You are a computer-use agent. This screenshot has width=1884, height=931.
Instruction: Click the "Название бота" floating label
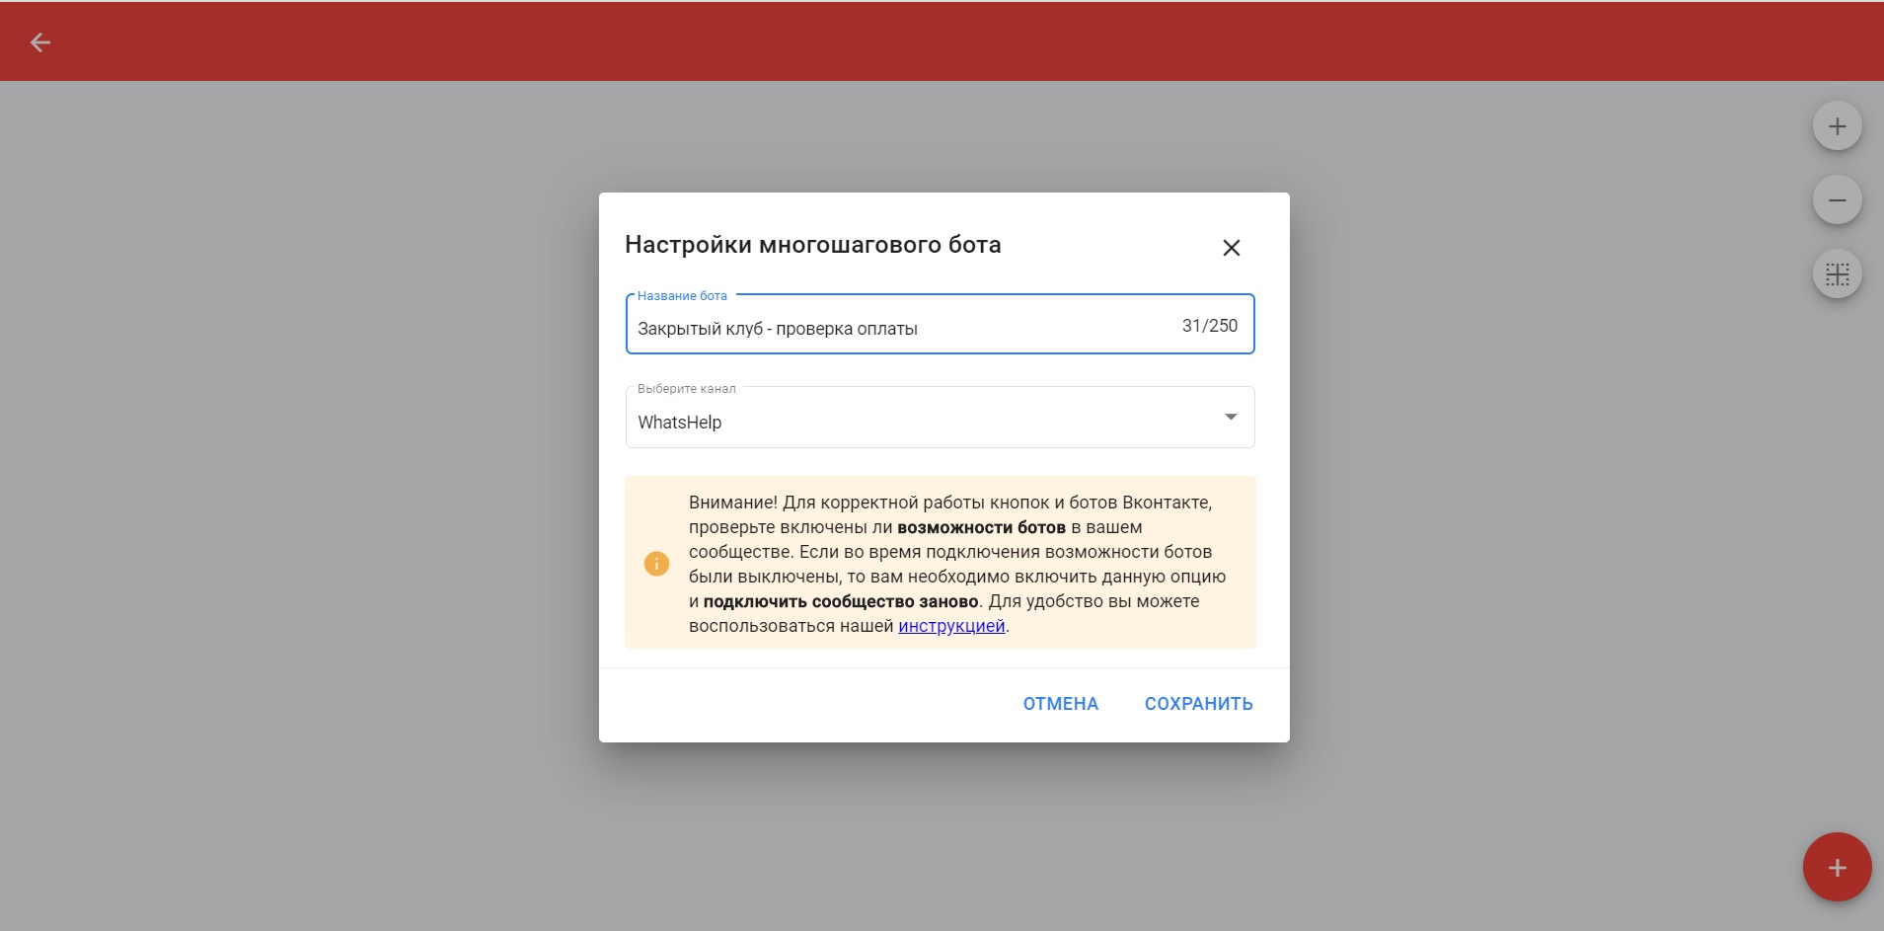(682, 296)
